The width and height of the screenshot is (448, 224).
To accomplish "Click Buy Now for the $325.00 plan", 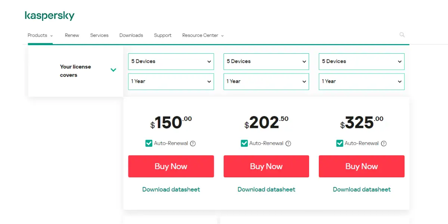I will tap(362, 167).
